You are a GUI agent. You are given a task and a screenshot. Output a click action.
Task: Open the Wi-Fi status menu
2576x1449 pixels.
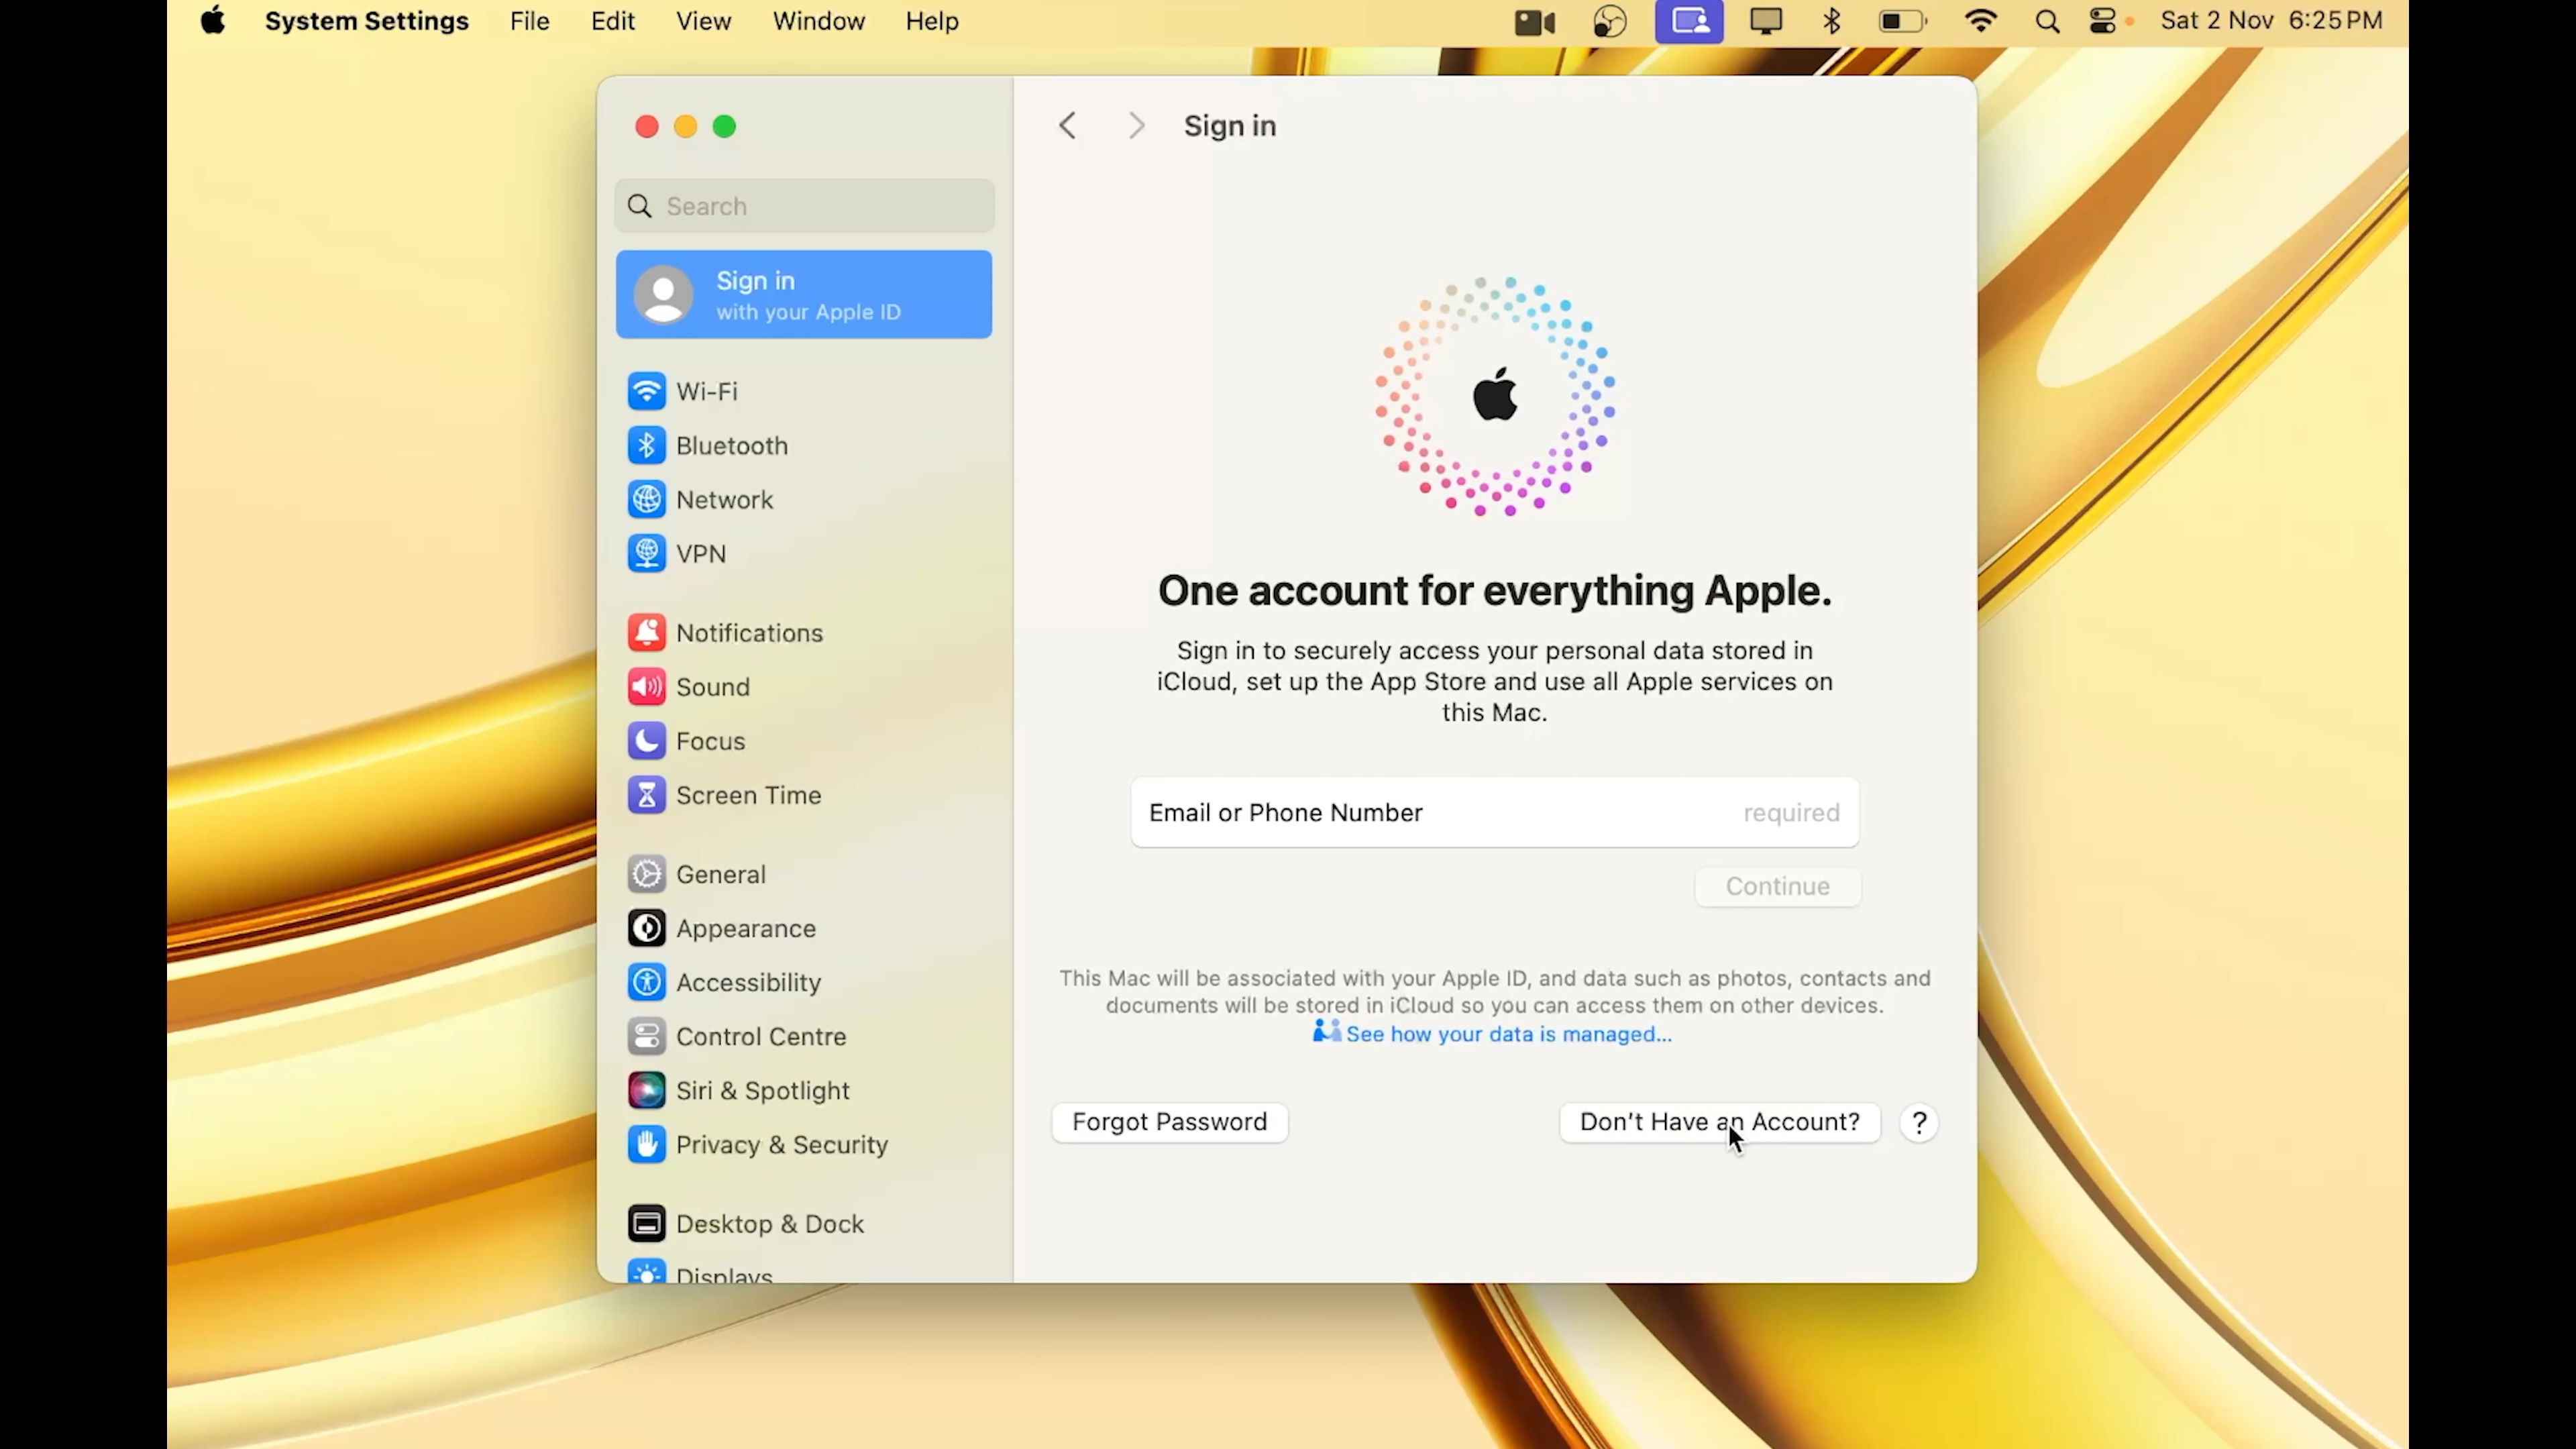click(x=1980, y=21)
